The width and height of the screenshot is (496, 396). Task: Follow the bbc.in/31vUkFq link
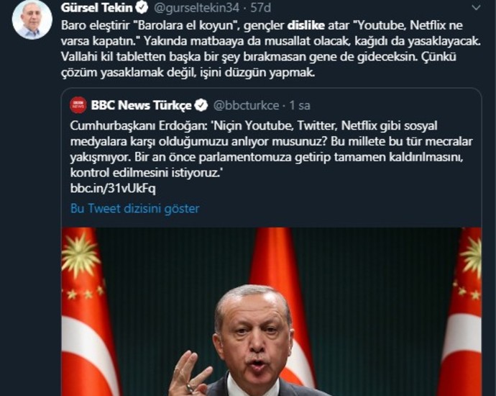click(x=113, y=189)
